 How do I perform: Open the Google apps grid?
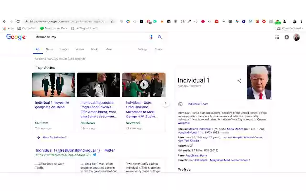(277, 37)
